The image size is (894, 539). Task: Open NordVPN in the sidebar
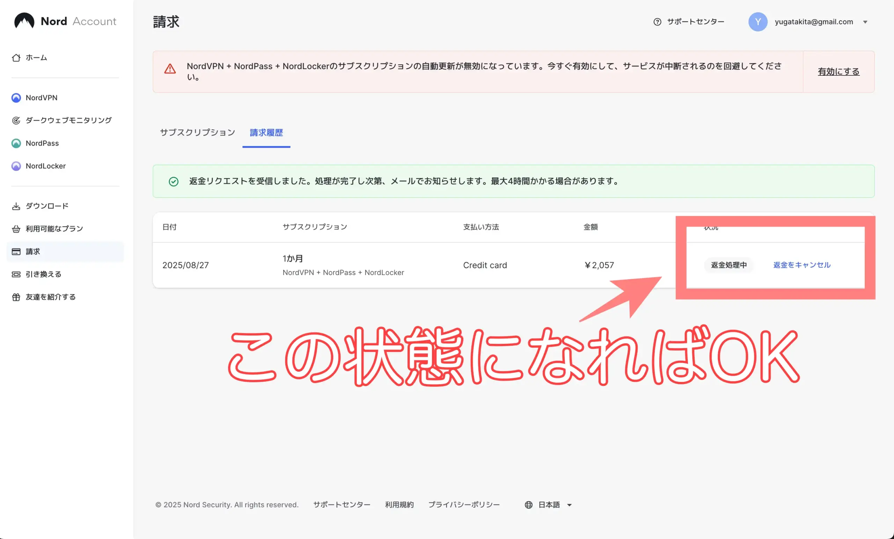point(41,98)
